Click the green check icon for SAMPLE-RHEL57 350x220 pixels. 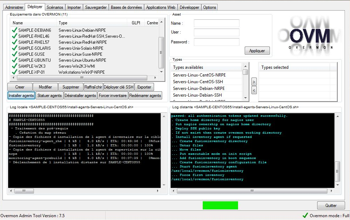pyautogui.click(x=14, y=42)
